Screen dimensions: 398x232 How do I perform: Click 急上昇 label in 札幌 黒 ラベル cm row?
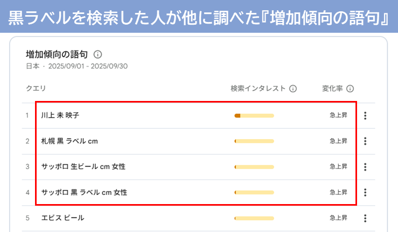338,141
